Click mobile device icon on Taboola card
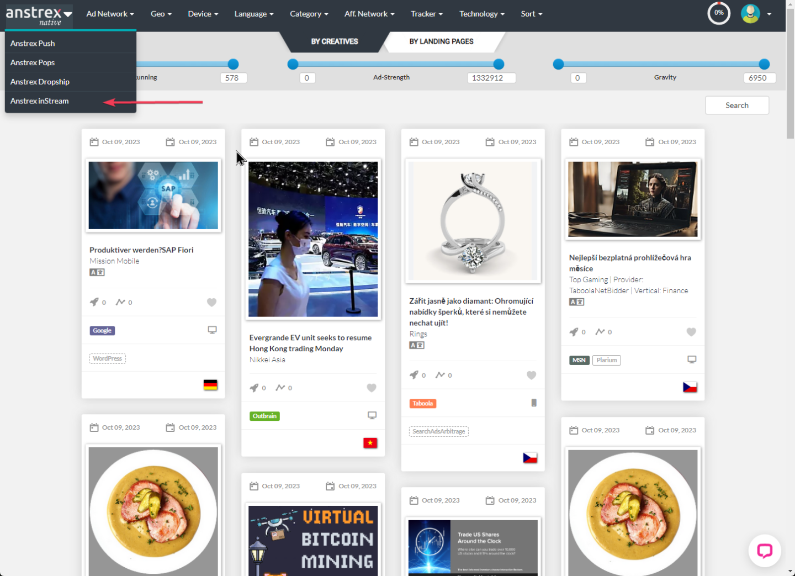This screenshot has width=795, height=576. (533, 403)
